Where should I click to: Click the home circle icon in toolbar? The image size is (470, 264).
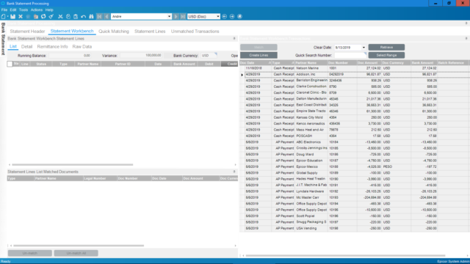click(240, 16)
